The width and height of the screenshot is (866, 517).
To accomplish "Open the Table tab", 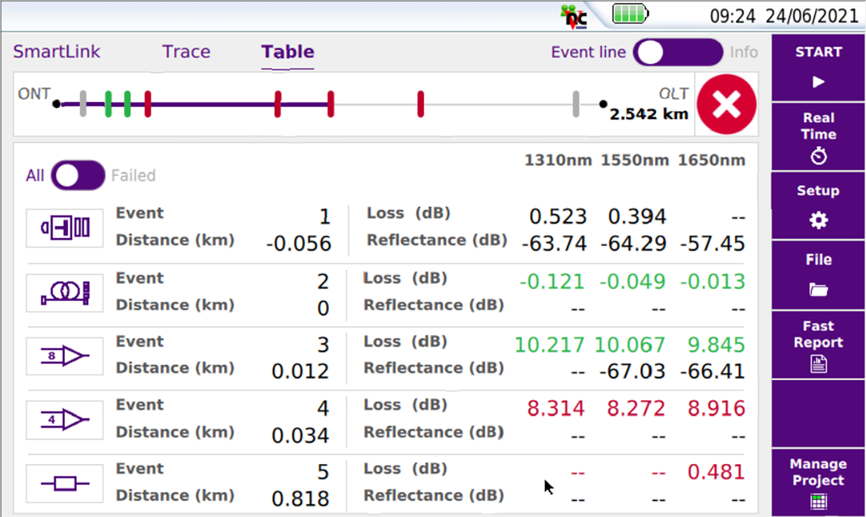I will click(287, 52).
